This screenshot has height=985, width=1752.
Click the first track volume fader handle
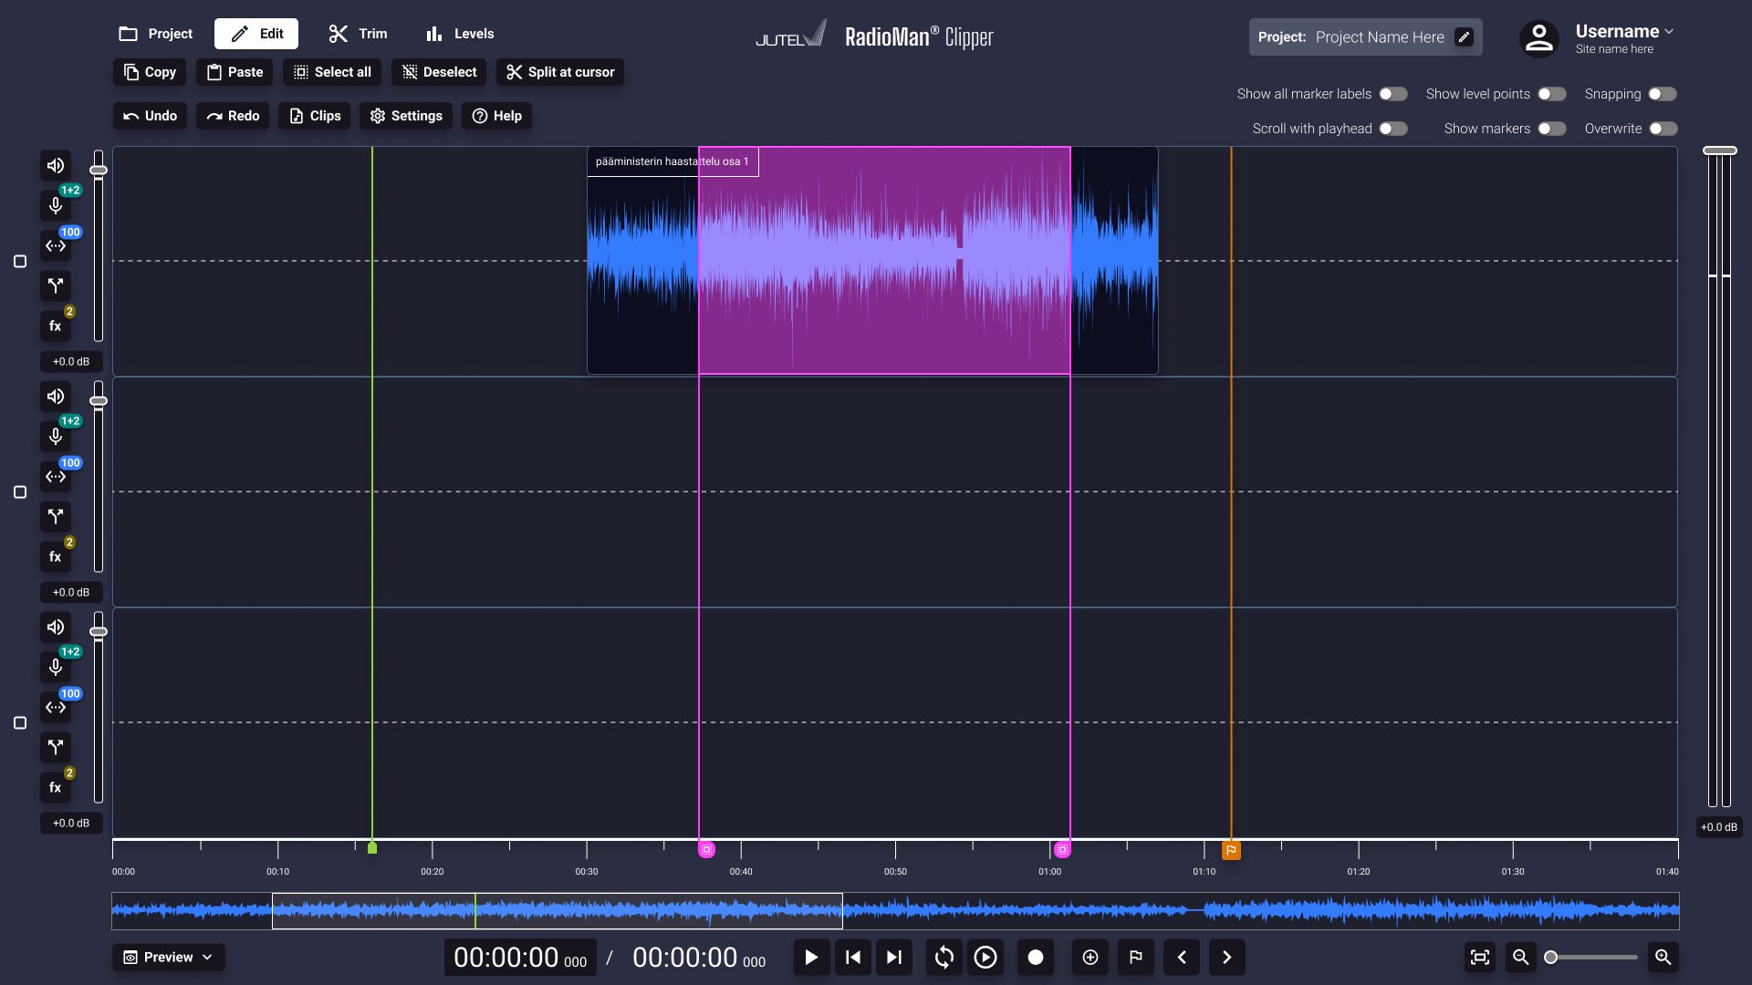[99, 171]
